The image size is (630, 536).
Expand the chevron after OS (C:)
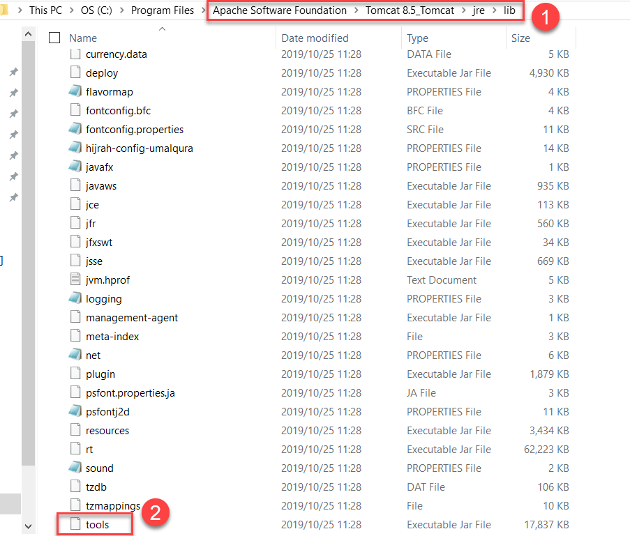pos(121,10)
